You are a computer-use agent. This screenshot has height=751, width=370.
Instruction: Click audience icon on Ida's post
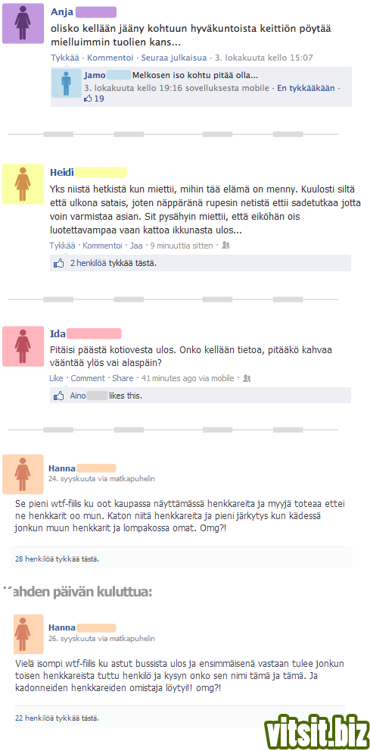(247, 378)
